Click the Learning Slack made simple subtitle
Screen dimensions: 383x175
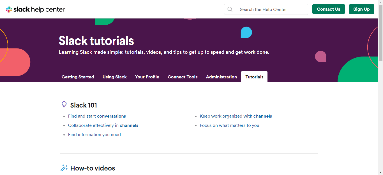tap(164, 52)
